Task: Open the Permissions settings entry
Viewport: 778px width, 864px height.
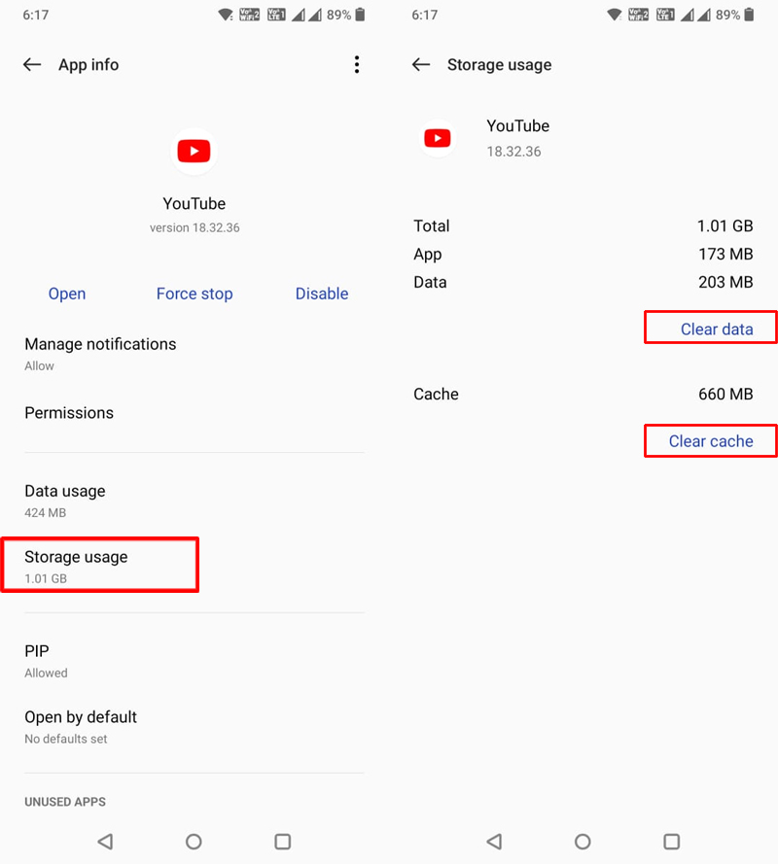Action: coord(69,413)
